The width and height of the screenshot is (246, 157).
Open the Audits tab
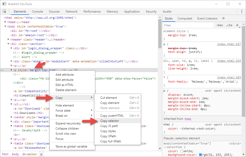(x=167, y=11)
